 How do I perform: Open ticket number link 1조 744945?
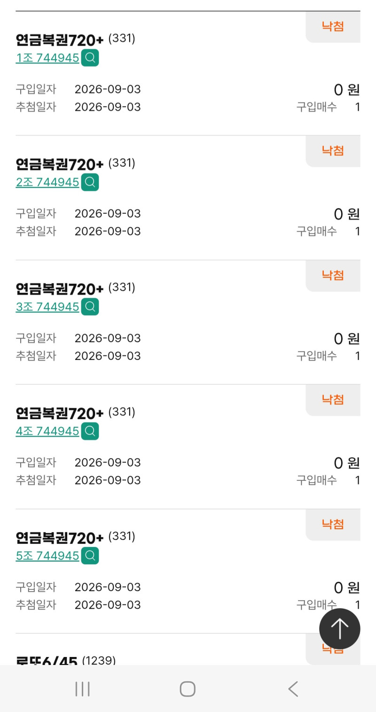click(47, 58)
